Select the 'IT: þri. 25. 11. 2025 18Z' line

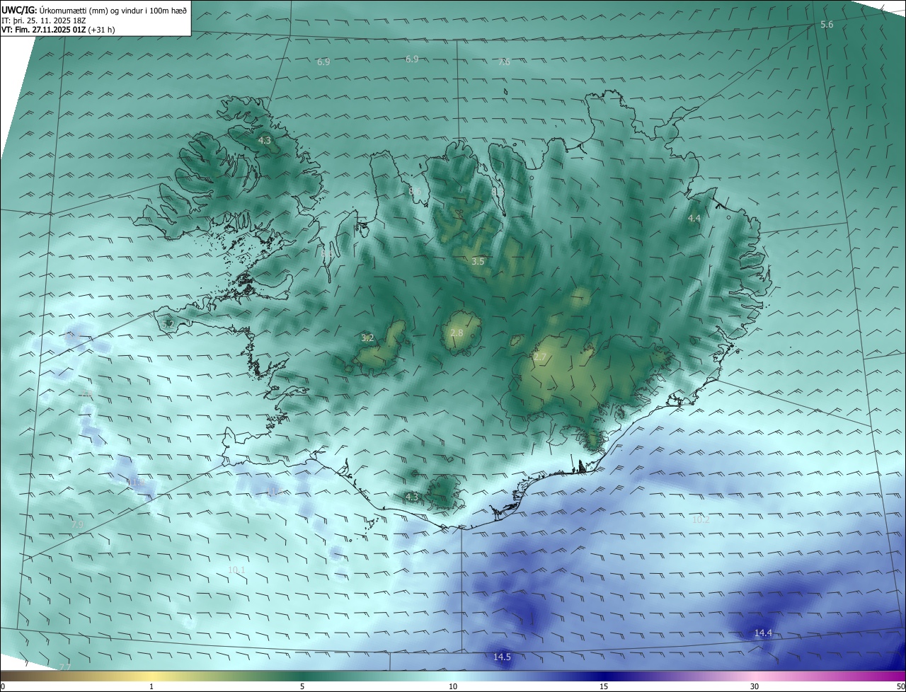pyautogui.click(x=43, y=20)
